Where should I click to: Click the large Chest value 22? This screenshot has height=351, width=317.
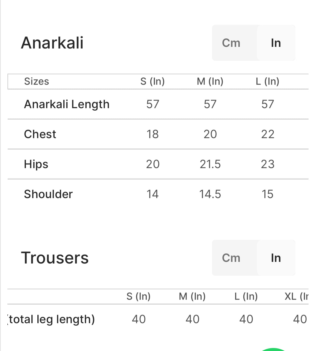pyautogui.click(x=267, y=134)
